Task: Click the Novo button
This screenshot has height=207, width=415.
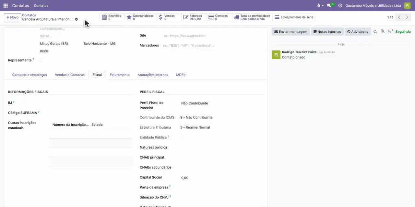Action: pyautogui.click(x=13, y=17)
